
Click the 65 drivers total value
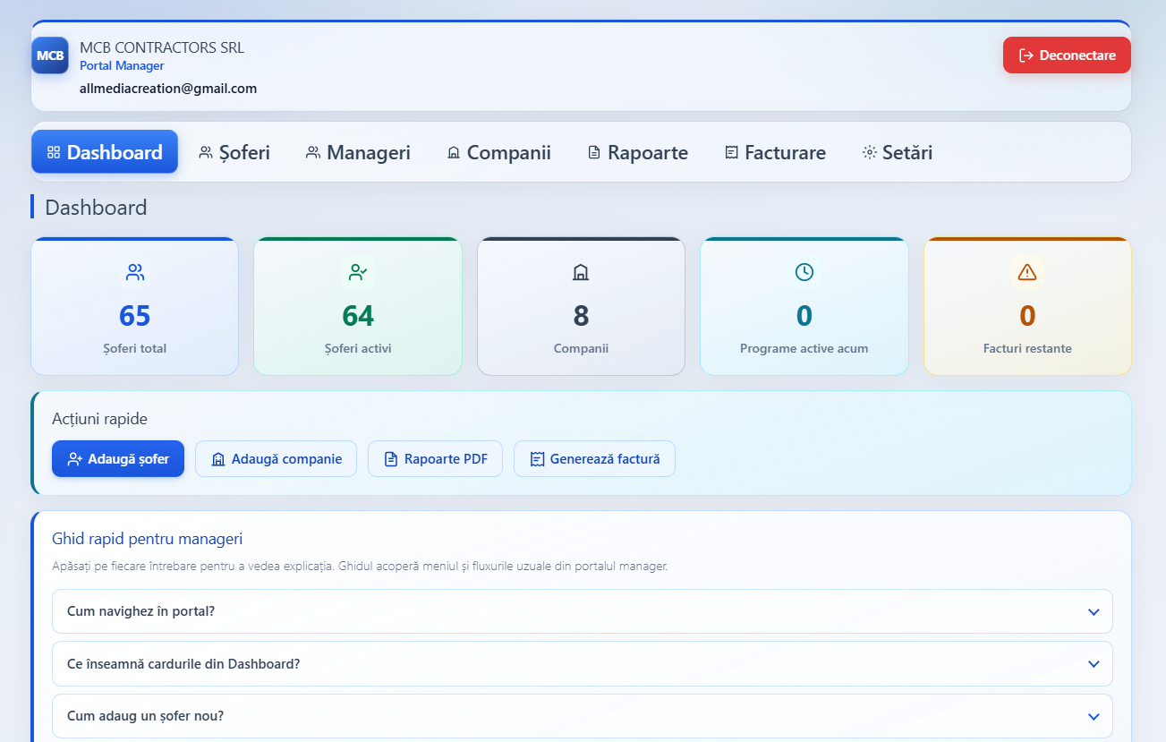pyautogui.click(x=135, y=316)
